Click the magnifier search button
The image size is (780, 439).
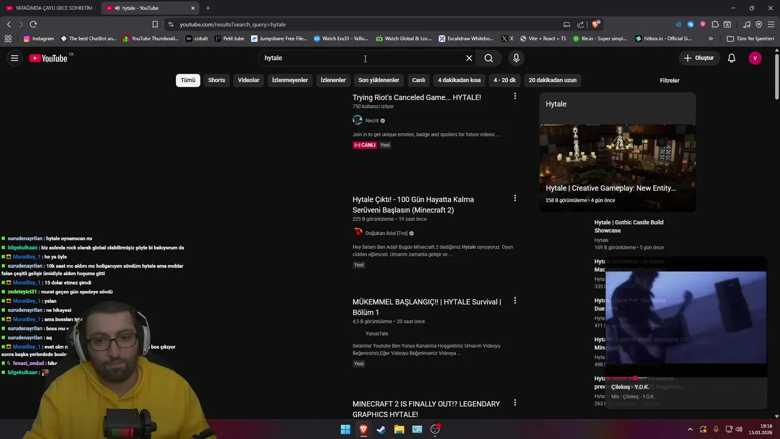pyautogui.click(x=489, y=58)
